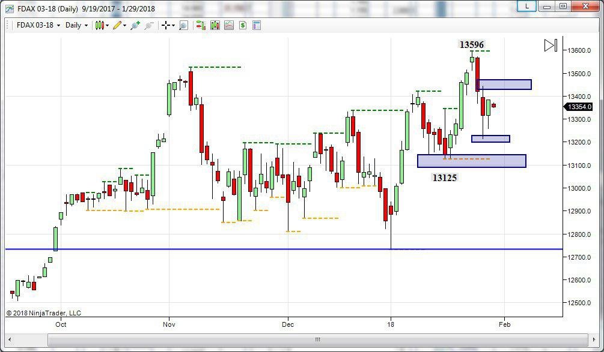Click the 13596 text annotation
The image size is (604, 352).
point(472,45)
